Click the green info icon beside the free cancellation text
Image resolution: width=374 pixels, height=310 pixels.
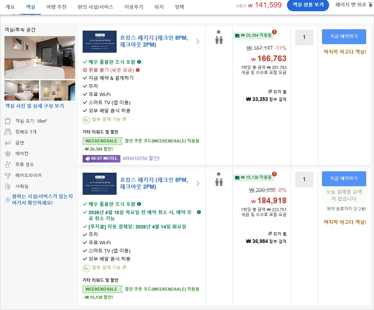tap(199, 212)
